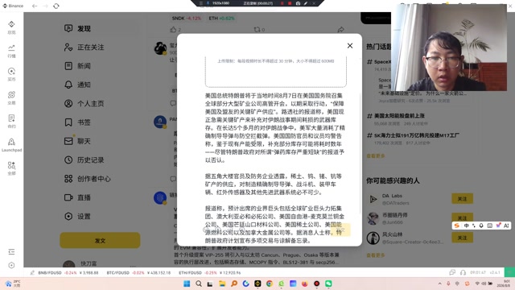Open the 合约 futures icon

(11, 121)
